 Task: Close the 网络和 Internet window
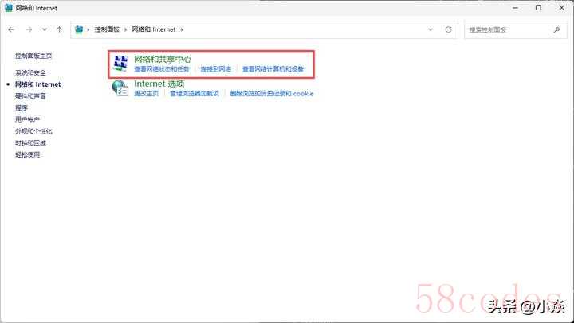click(x=561, y=8)
